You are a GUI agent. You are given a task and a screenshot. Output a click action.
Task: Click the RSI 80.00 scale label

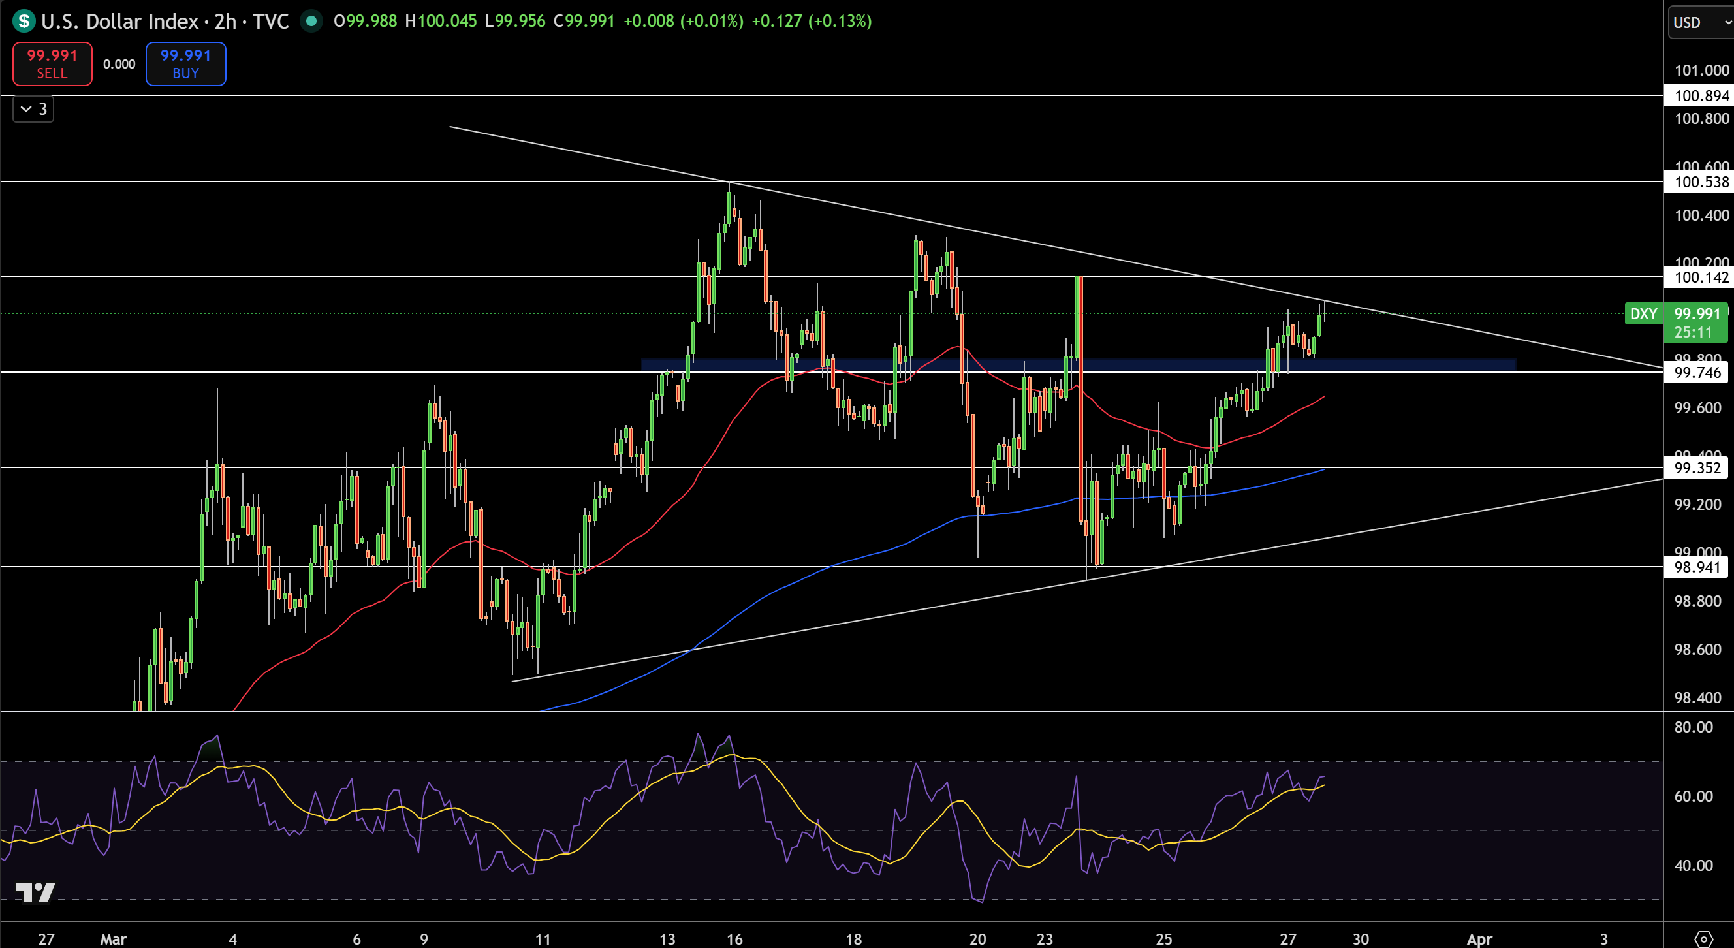click(x=1694, y=727)
